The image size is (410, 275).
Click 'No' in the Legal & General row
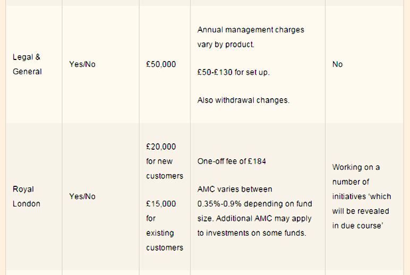pyautogui.click(x=337, y=64)
